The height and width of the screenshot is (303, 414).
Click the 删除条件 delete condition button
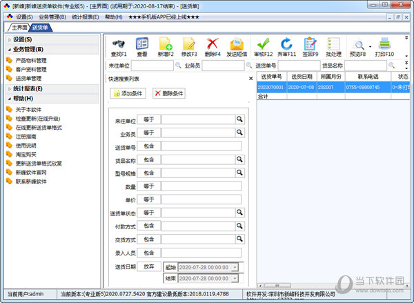[x=169, y=92]
